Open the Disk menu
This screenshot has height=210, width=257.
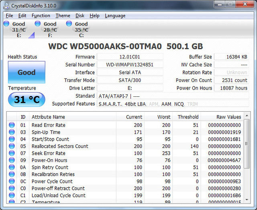[80, 16]
